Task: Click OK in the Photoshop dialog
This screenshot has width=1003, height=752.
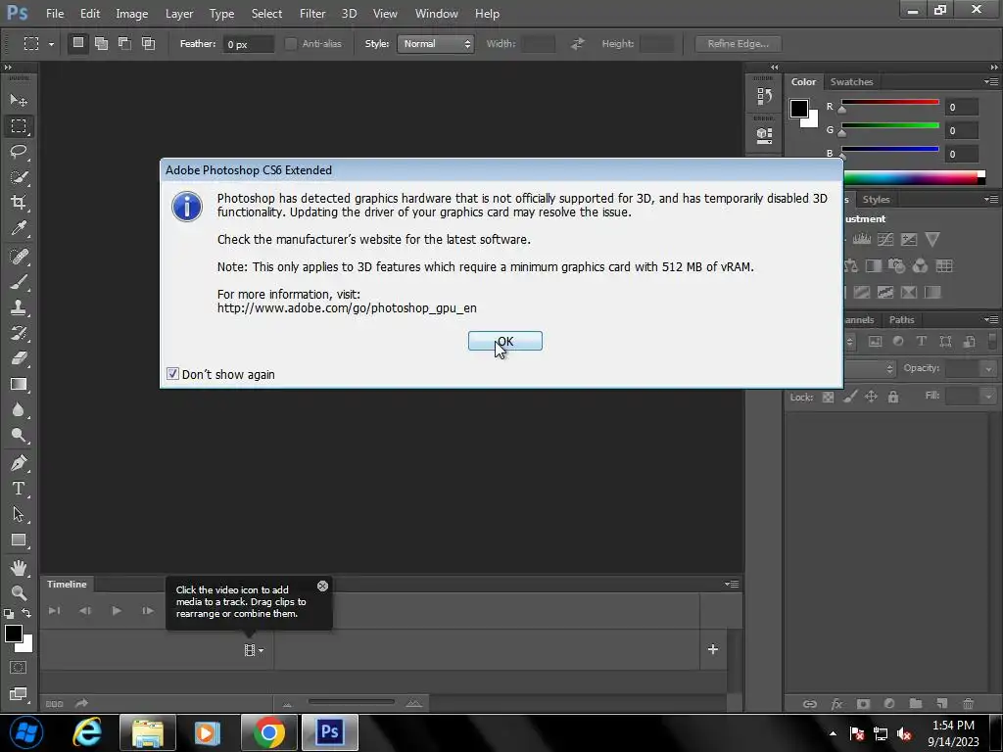Action: point(505,341)
